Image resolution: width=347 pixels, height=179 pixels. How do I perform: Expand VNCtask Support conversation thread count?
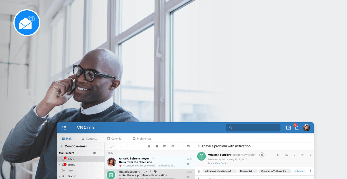(146, 171)
